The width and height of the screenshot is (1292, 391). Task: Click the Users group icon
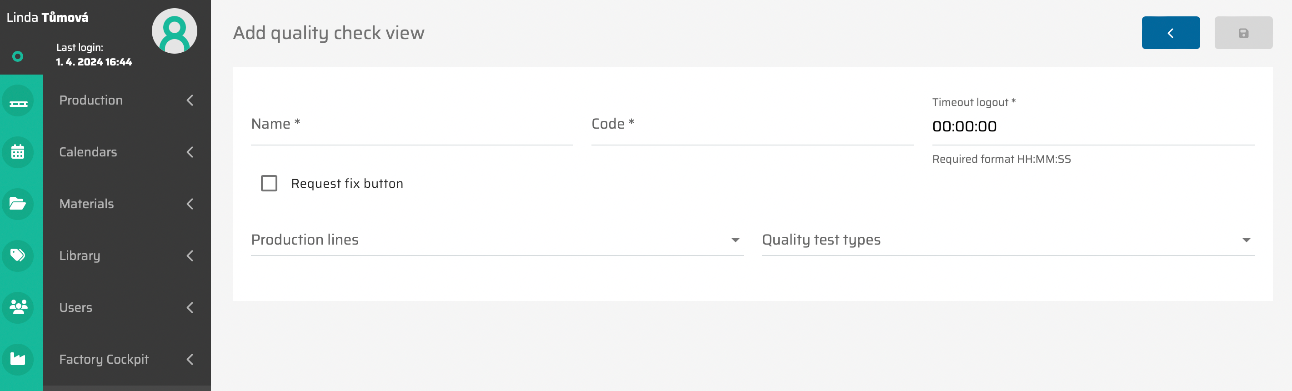point(18,307)
